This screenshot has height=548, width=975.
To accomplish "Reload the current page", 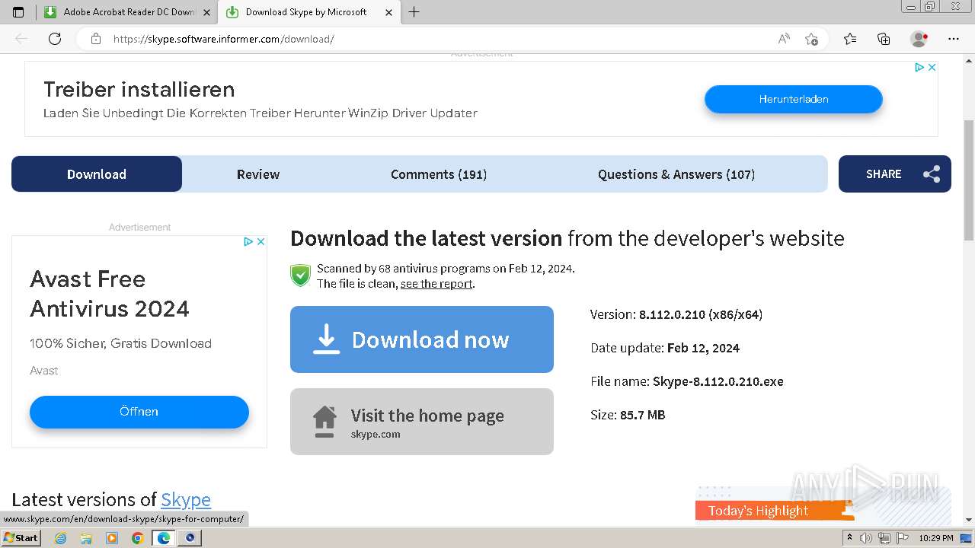I will (55, 39).
